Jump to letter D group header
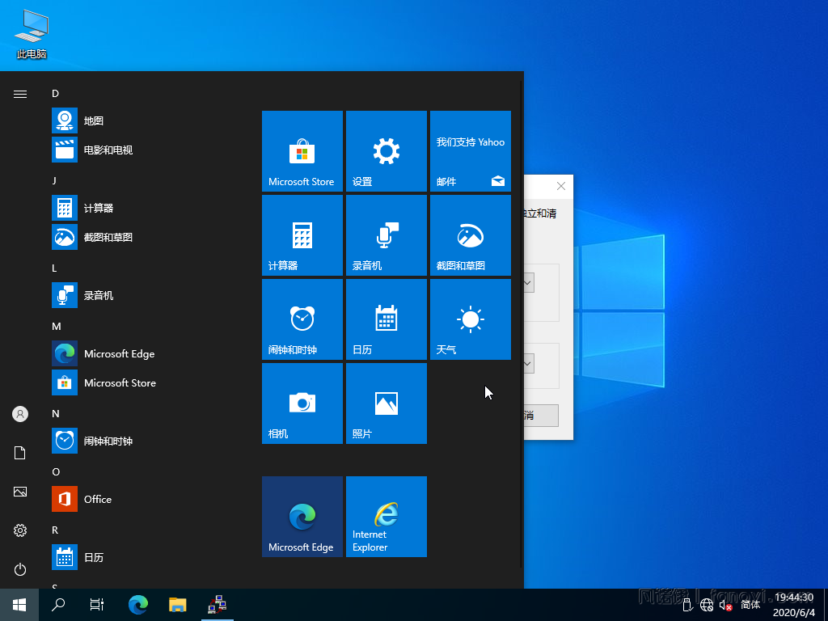The image size is (828, 621). point(56,94)
